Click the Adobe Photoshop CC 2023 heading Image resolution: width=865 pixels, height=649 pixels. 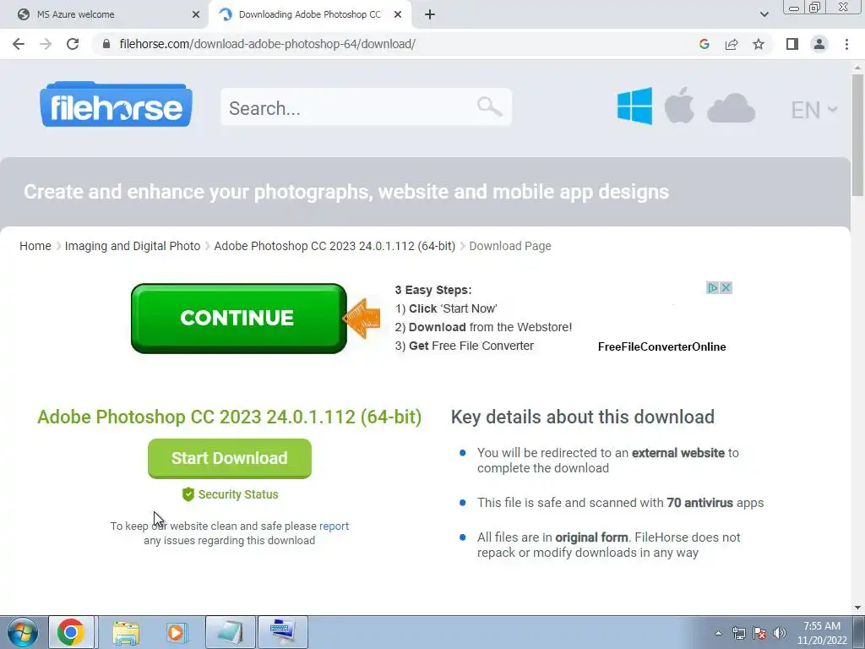click(230, 417)
